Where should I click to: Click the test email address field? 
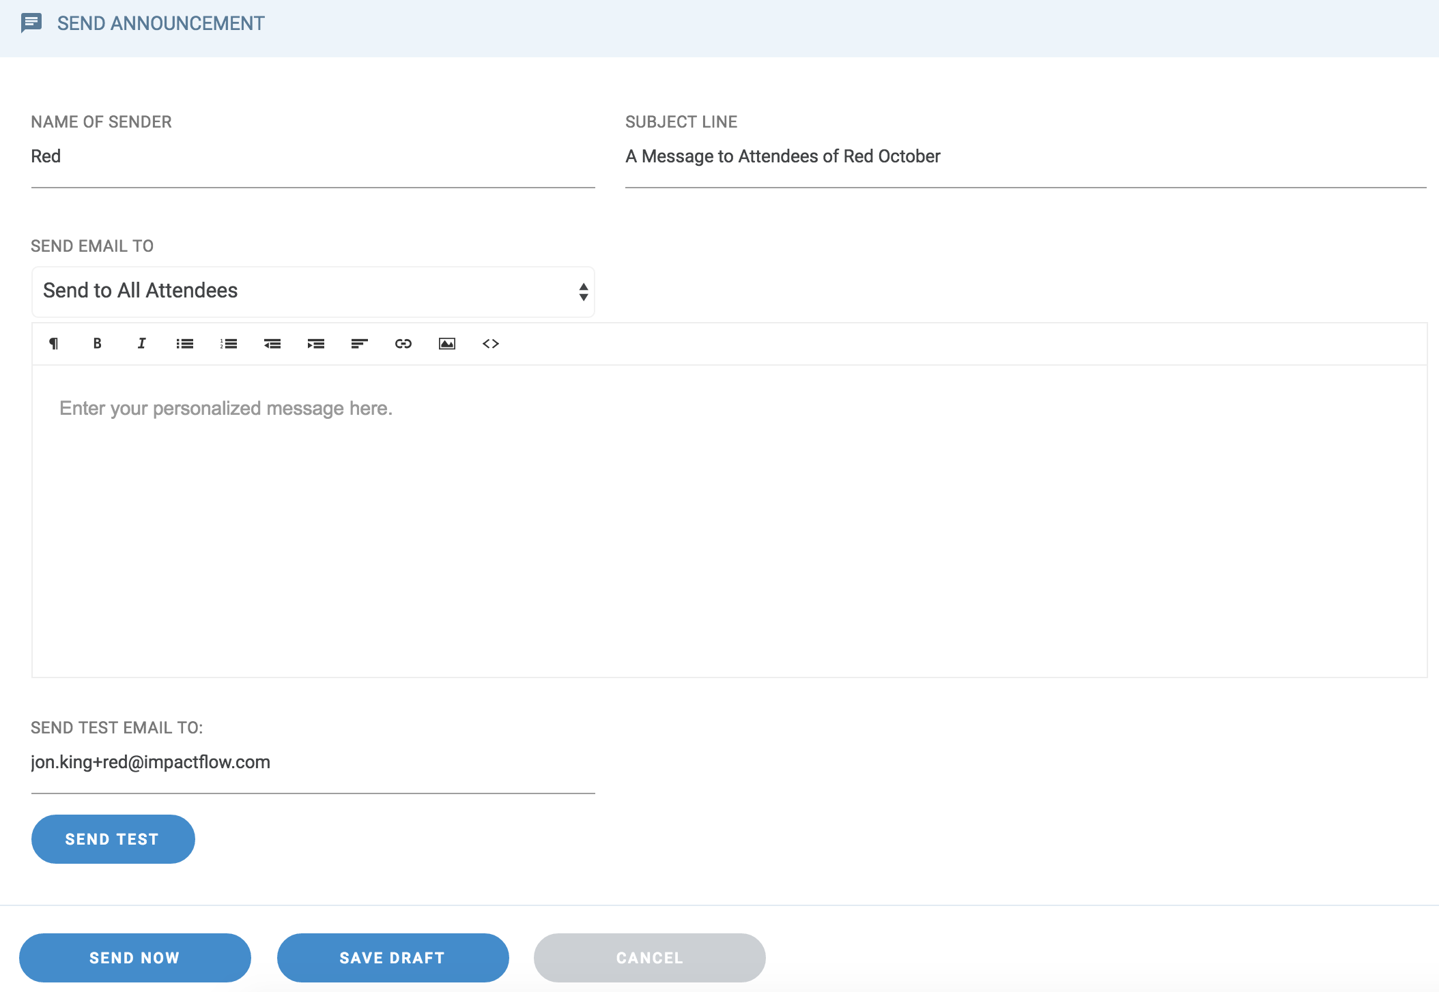[x=313, y=763]
